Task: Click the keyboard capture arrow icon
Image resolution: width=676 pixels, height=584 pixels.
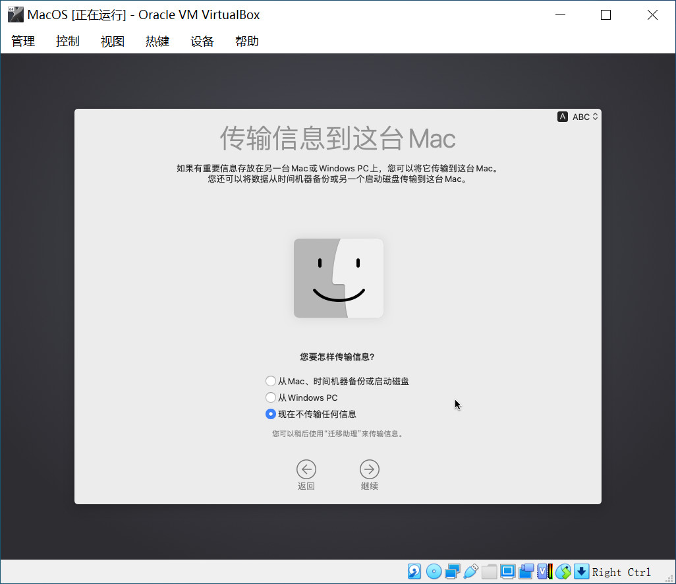Action: [581, 571]
